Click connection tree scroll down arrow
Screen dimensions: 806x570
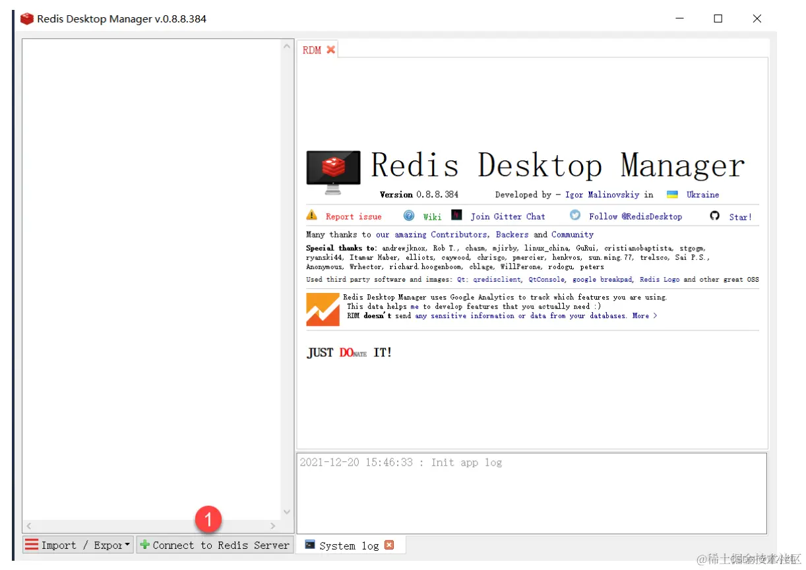coord(287,513)
